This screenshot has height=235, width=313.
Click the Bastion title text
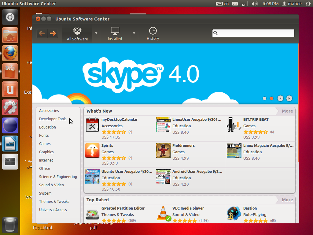250,208
